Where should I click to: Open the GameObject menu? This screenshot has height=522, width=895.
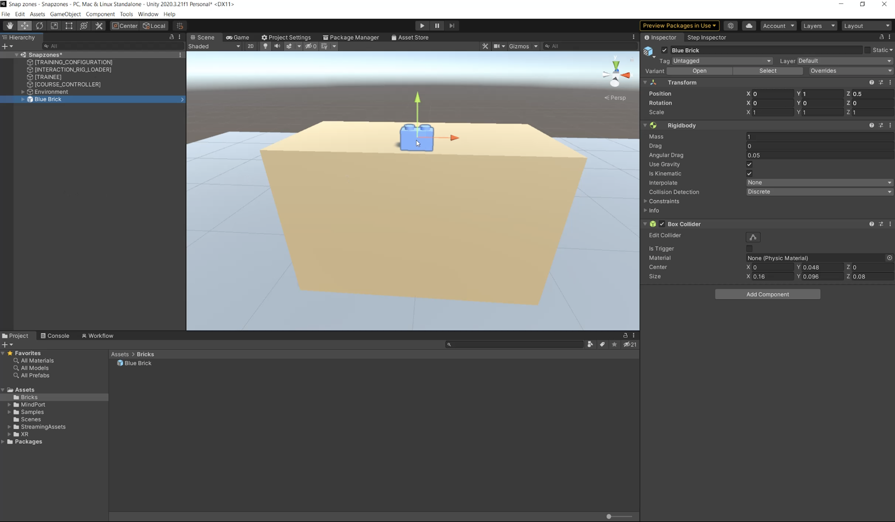65,14
